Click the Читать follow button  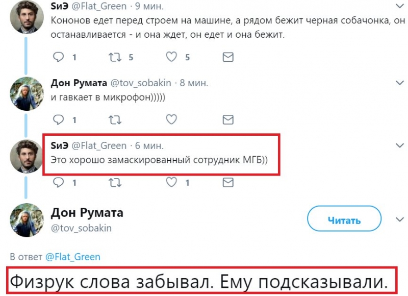(x=343, y=220)
